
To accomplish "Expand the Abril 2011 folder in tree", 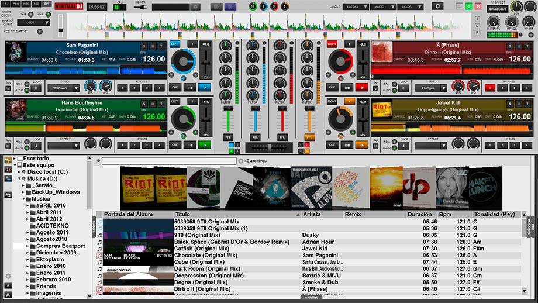I will pos(27,212).
